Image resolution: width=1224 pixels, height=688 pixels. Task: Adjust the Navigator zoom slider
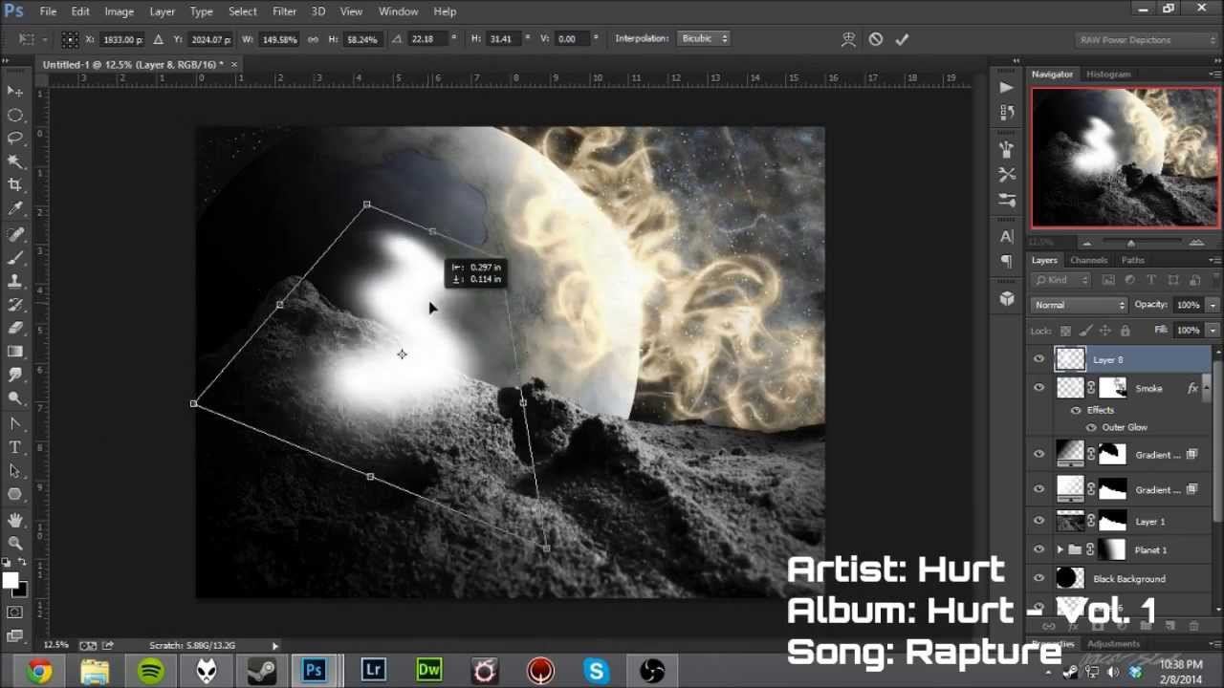point(1129,243)
